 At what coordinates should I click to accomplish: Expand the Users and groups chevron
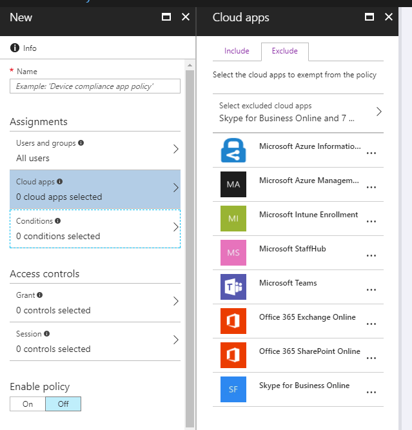click(x=176, y=149)
